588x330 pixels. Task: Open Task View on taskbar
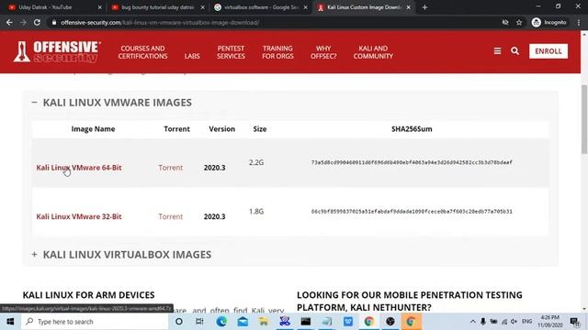coord(199,322)
